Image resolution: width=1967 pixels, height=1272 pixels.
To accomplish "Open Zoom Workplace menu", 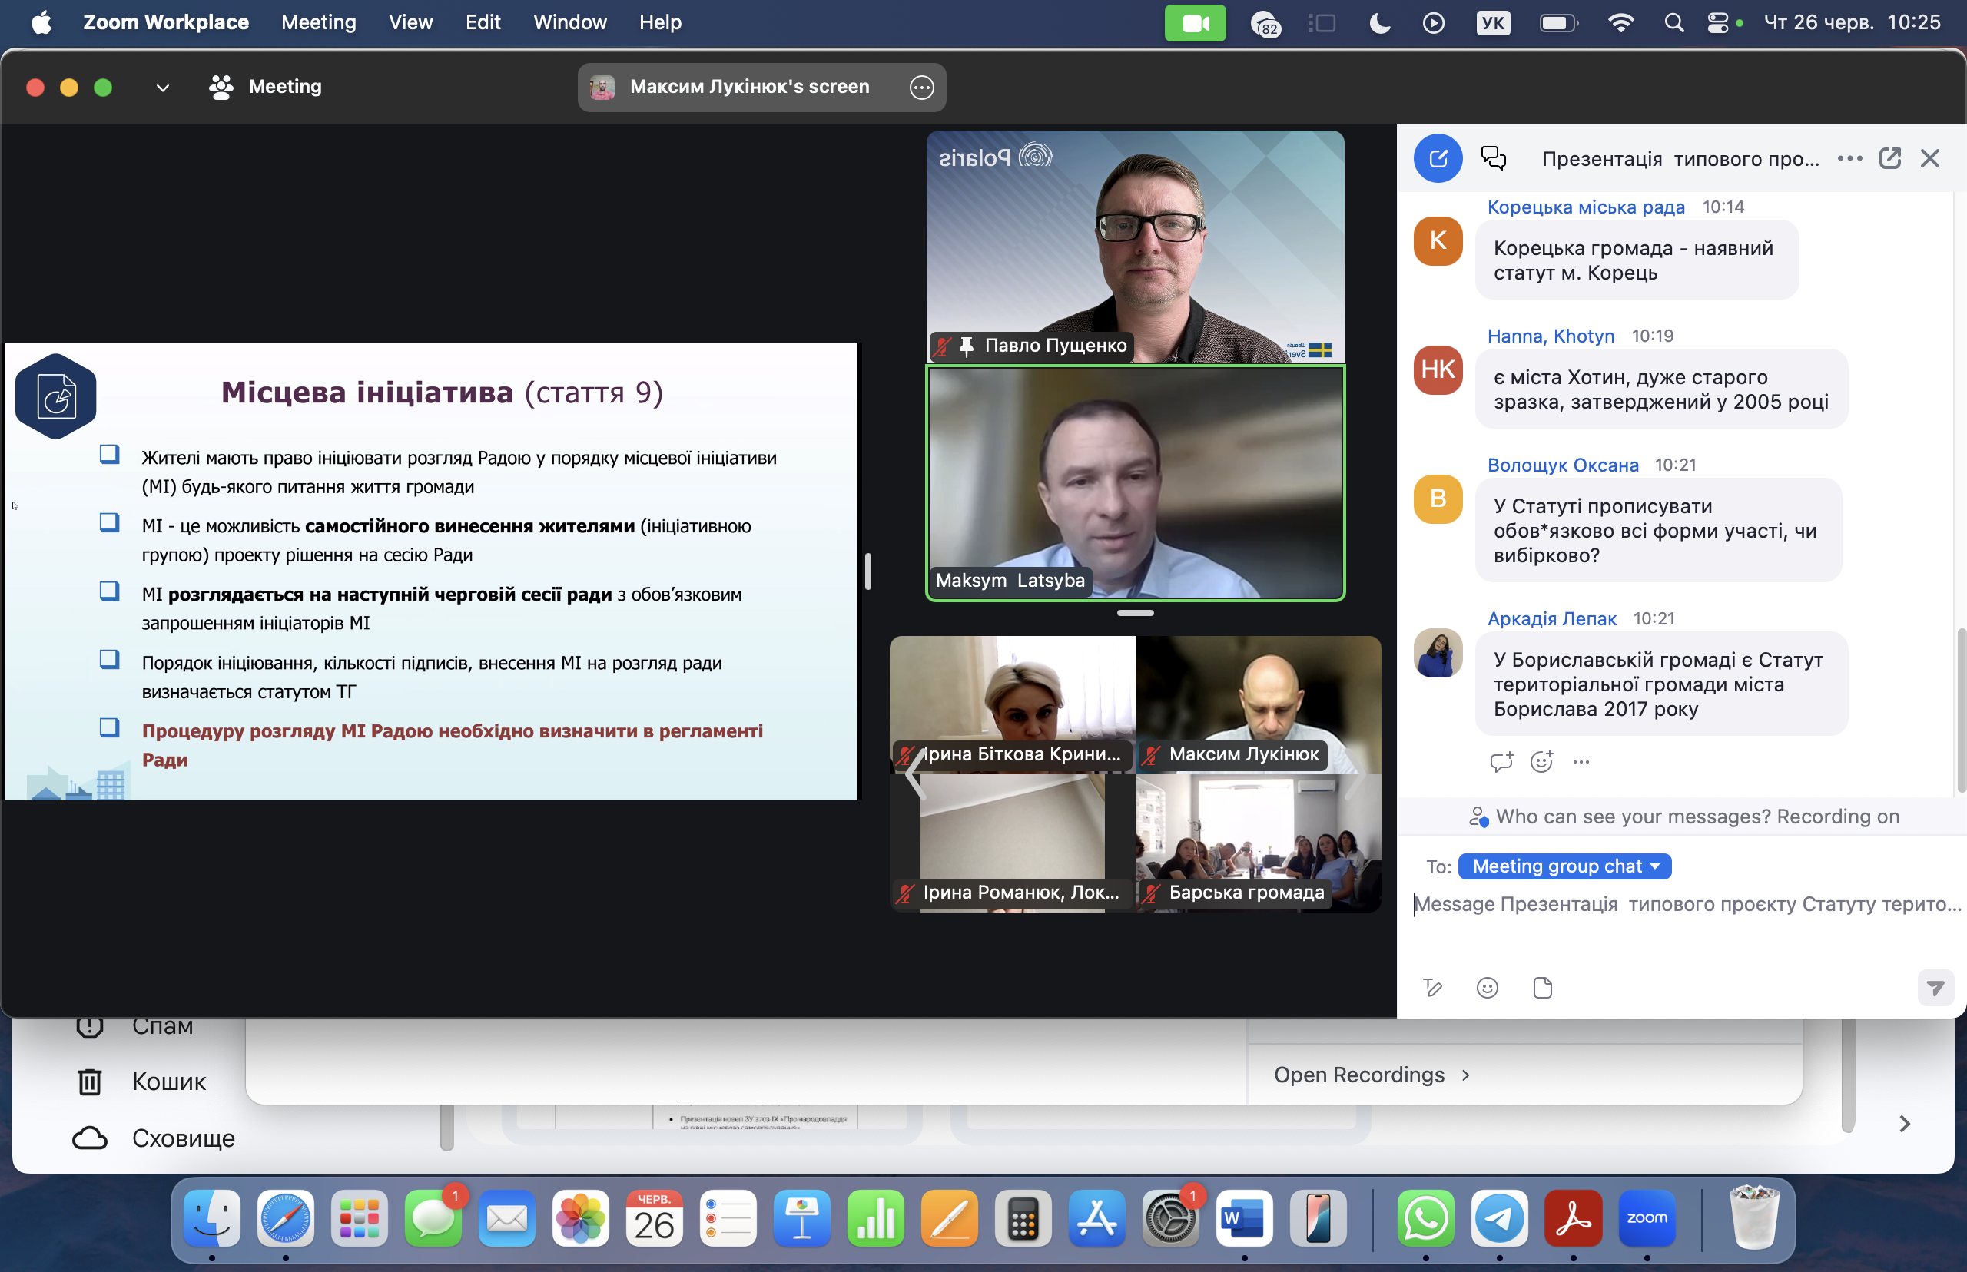I will tap(165, 22).
